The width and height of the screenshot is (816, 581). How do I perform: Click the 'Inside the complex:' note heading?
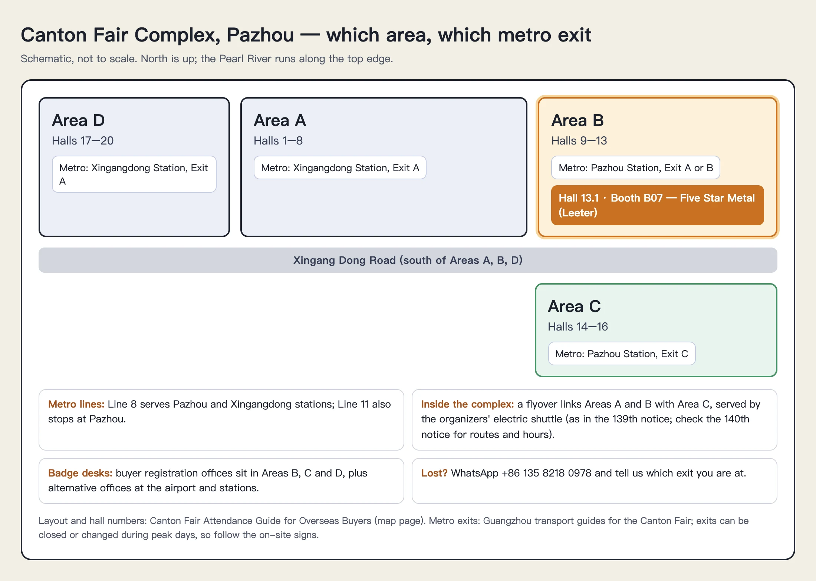(467, 404)
